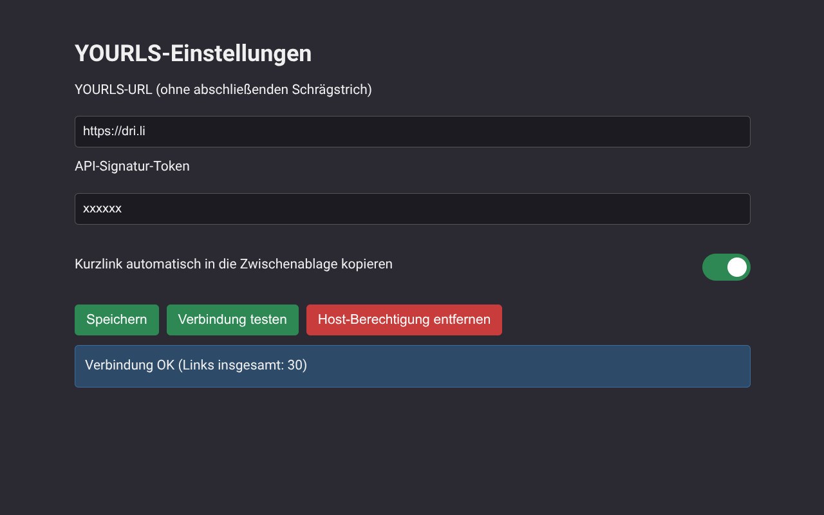Save the YOURLS settings
The height and width of the screenshot is (515, 824).
coord(117,320)
